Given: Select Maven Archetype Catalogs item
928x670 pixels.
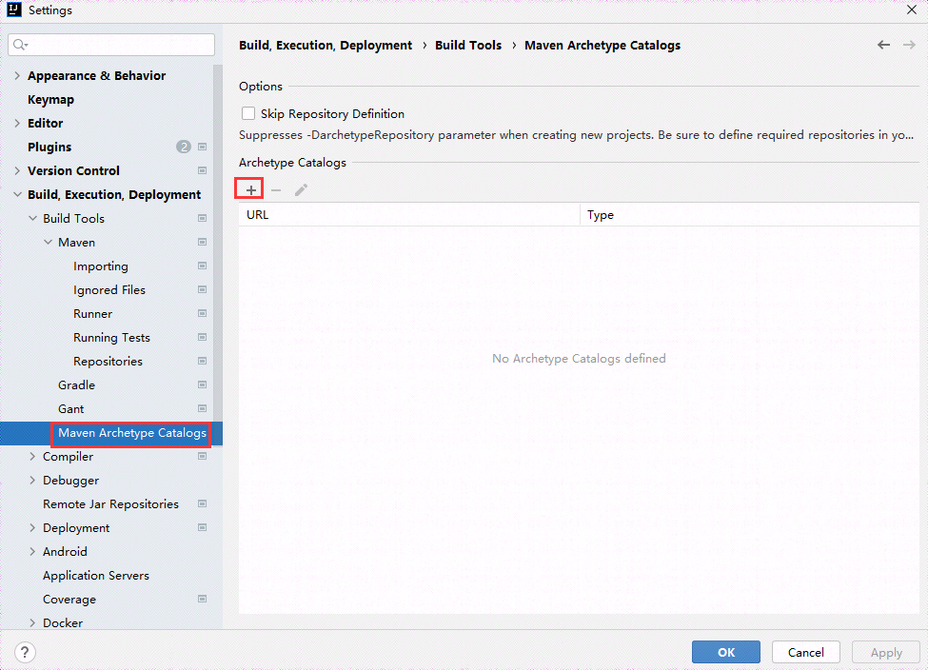Looking at the screenshot, I should 132,433.
